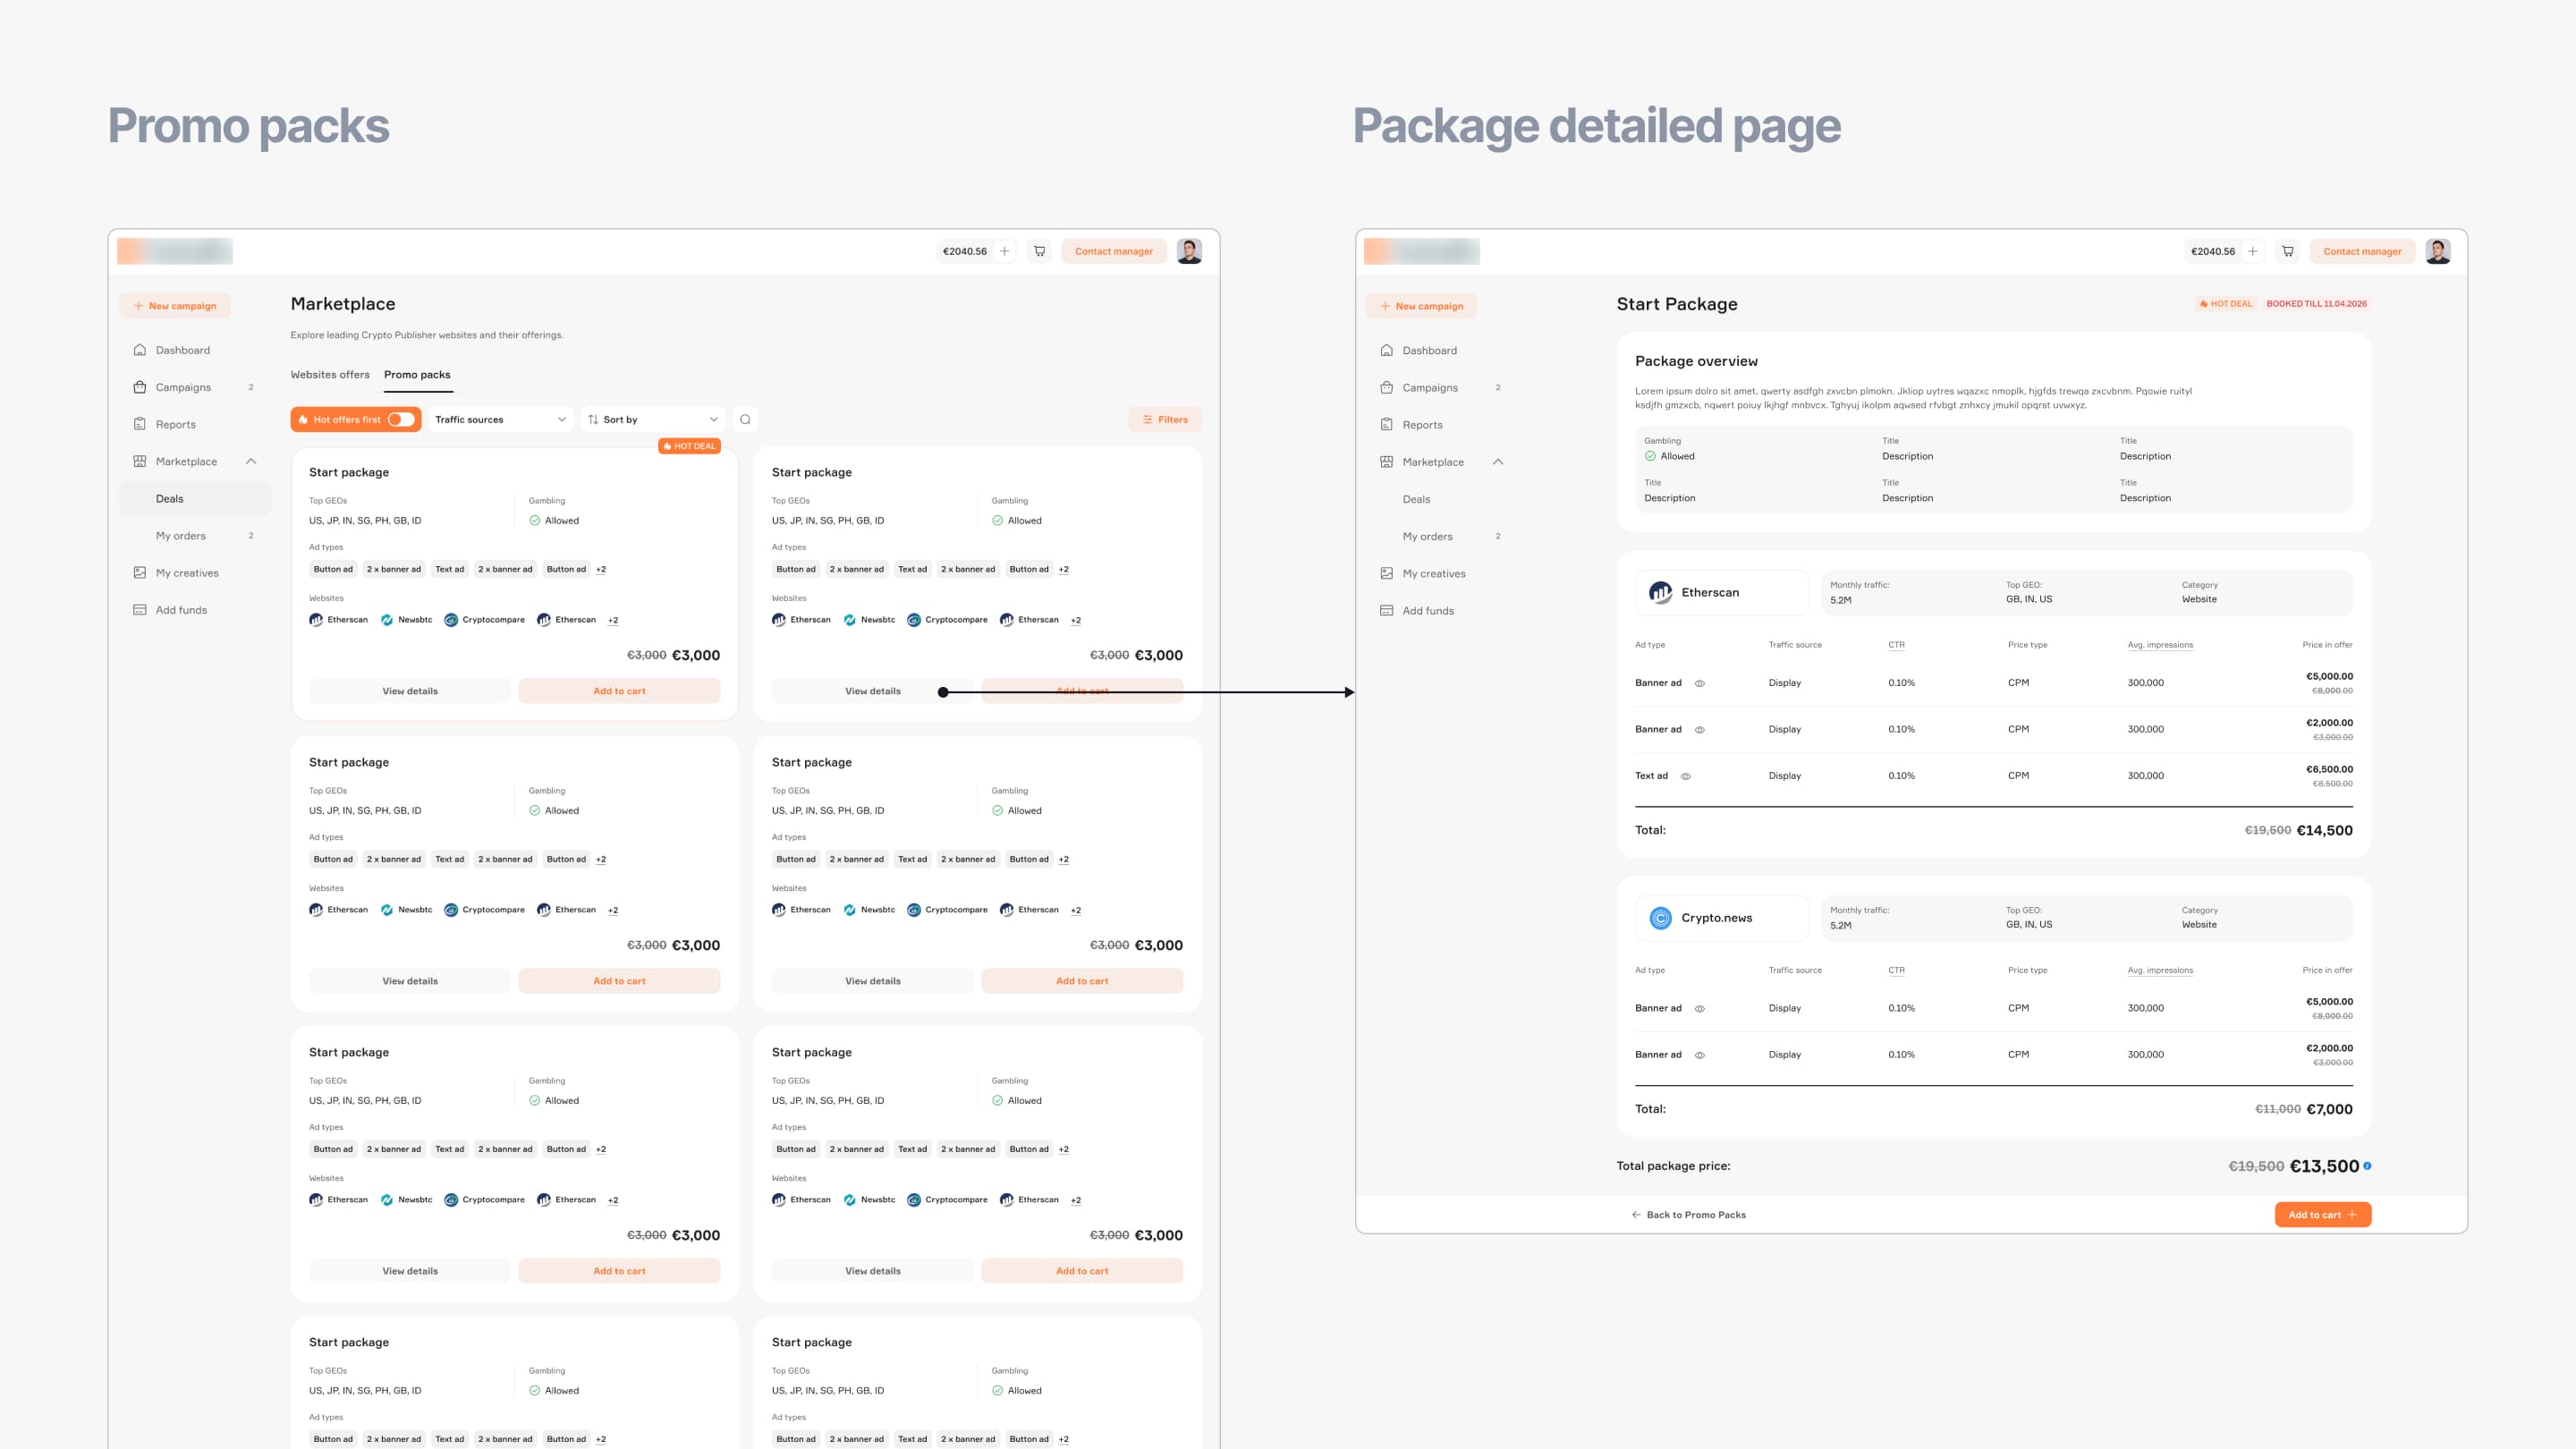This screenshot has width=2576, height=1449.
Task: Click View details on the HOT DEAL card
Action: [x=410, y=691]
